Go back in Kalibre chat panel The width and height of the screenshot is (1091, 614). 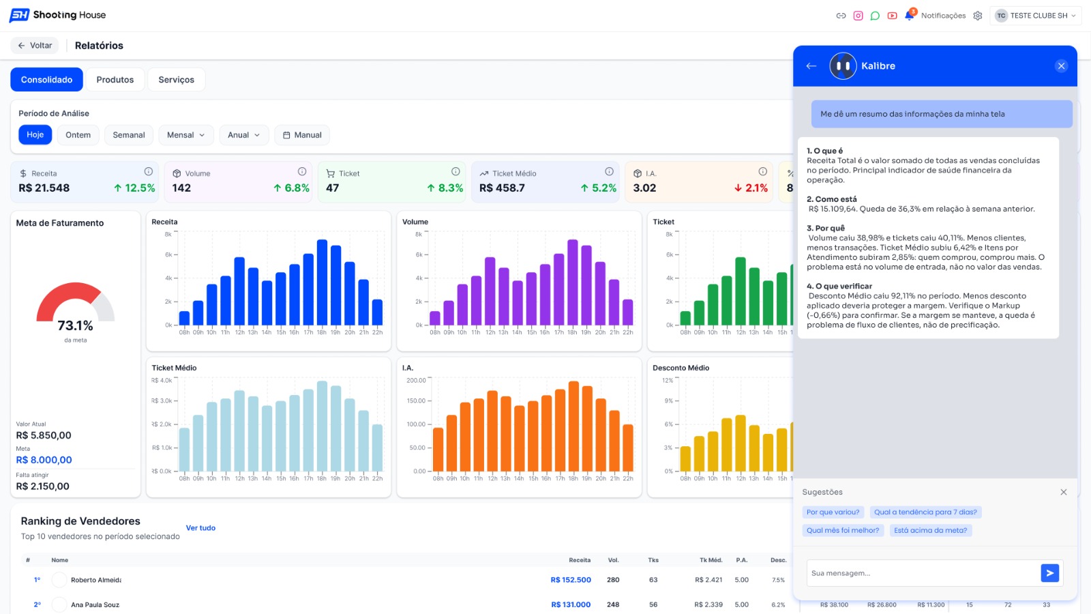811,66
